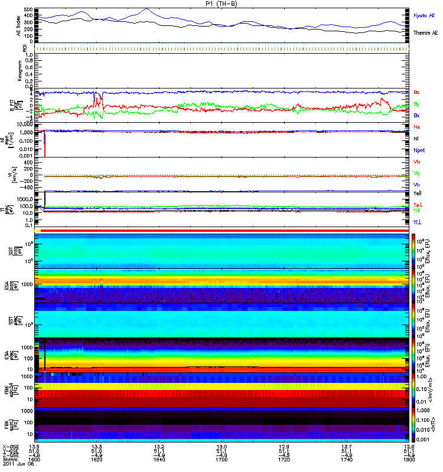
Task: Click the red Bz legend label
Action: click(x=417, y=93)
